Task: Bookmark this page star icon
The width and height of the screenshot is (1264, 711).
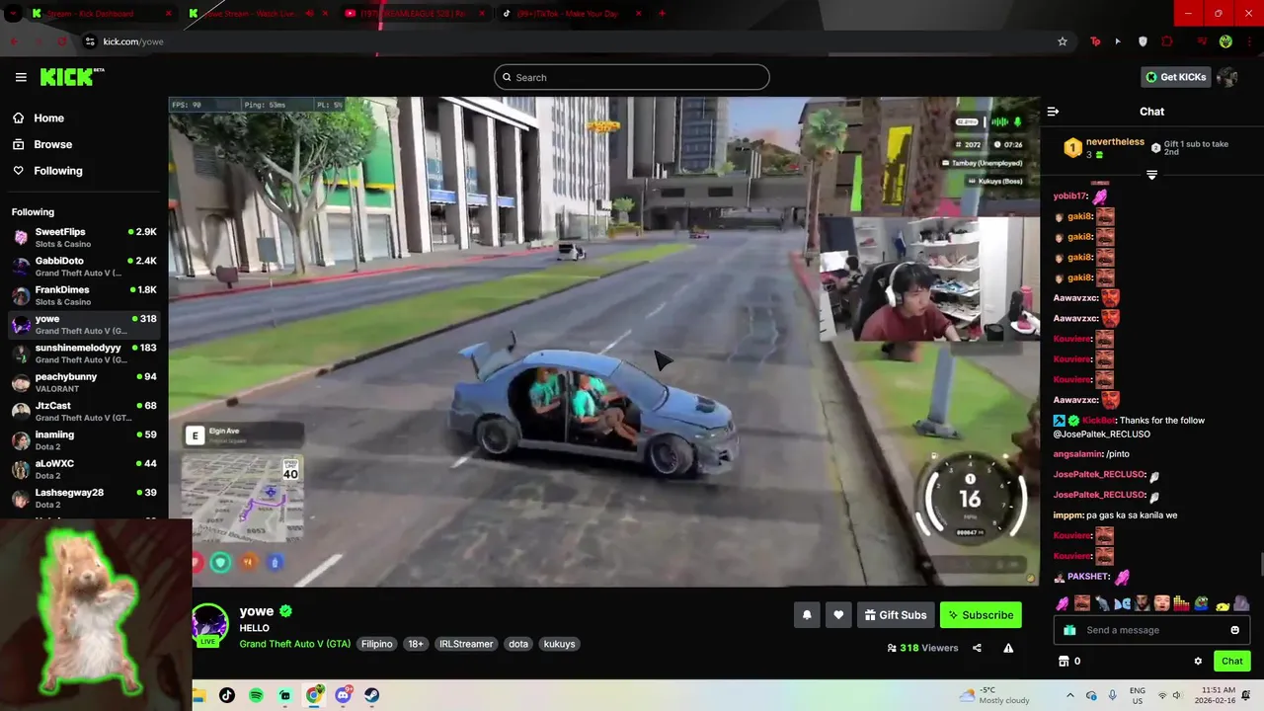Action: 1063,41
